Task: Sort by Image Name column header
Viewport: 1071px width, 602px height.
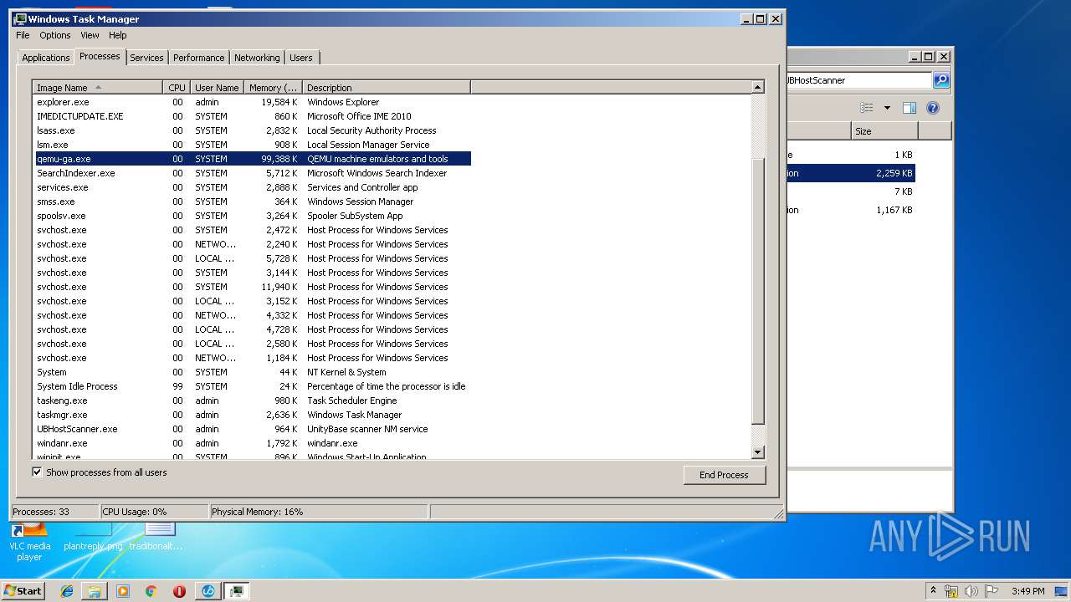Action: click(97, 87)
